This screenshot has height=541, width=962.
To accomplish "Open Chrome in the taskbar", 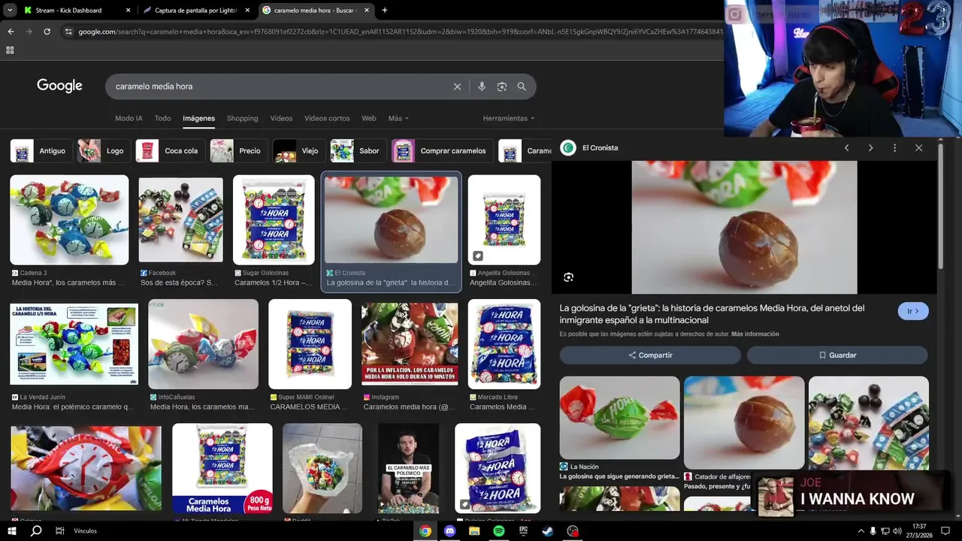I will point(425,530).
